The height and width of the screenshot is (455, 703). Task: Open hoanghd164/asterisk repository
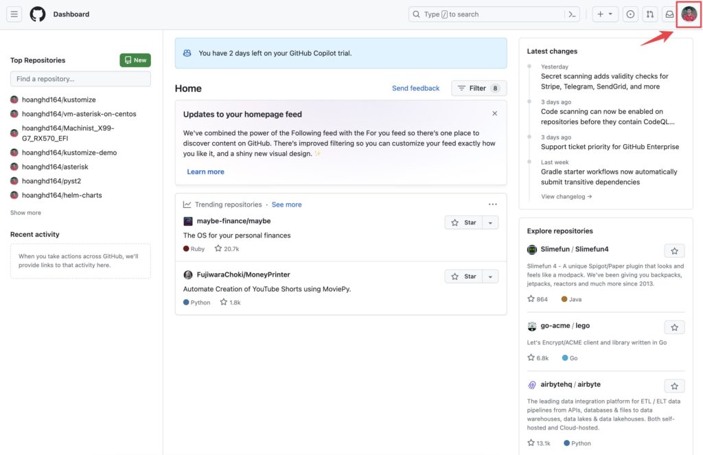pyautogui.click(x=55, y=167)
